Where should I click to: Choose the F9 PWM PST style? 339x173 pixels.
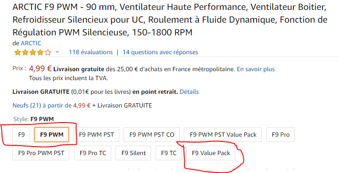click(x=96, y=134)
